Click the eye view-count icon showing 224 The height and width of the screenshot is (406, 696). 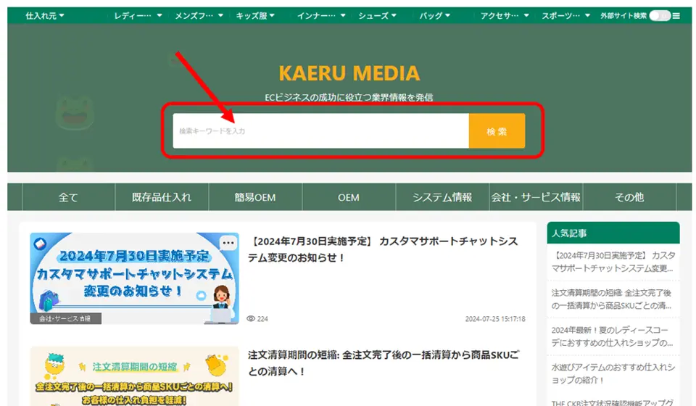(x=251, y=318)
